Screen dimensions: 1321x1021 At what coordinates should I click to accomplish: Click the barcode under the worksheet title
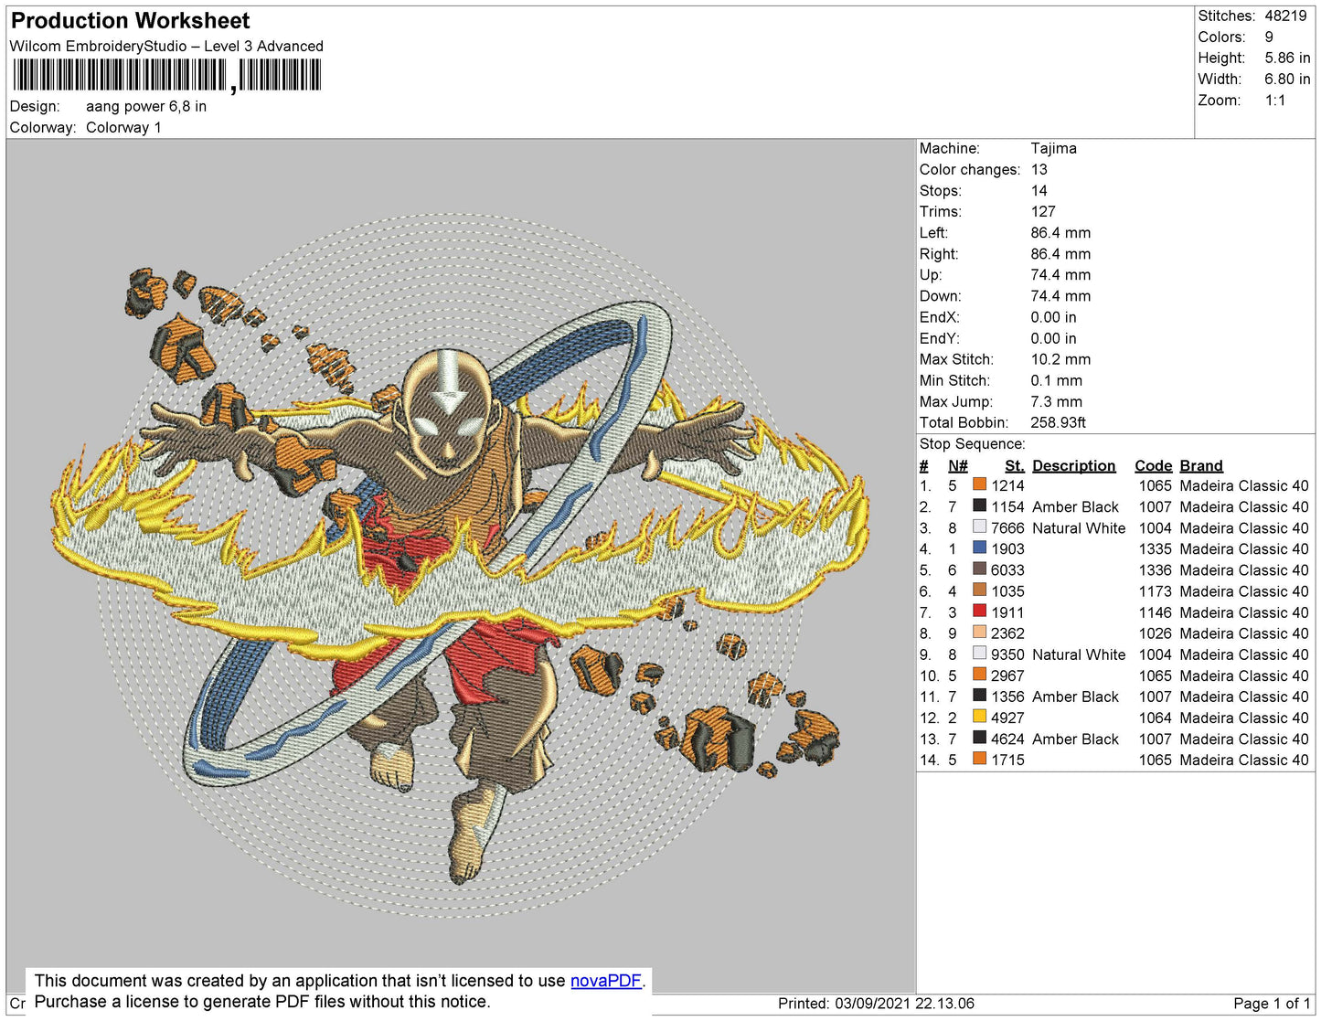(166, 76)
